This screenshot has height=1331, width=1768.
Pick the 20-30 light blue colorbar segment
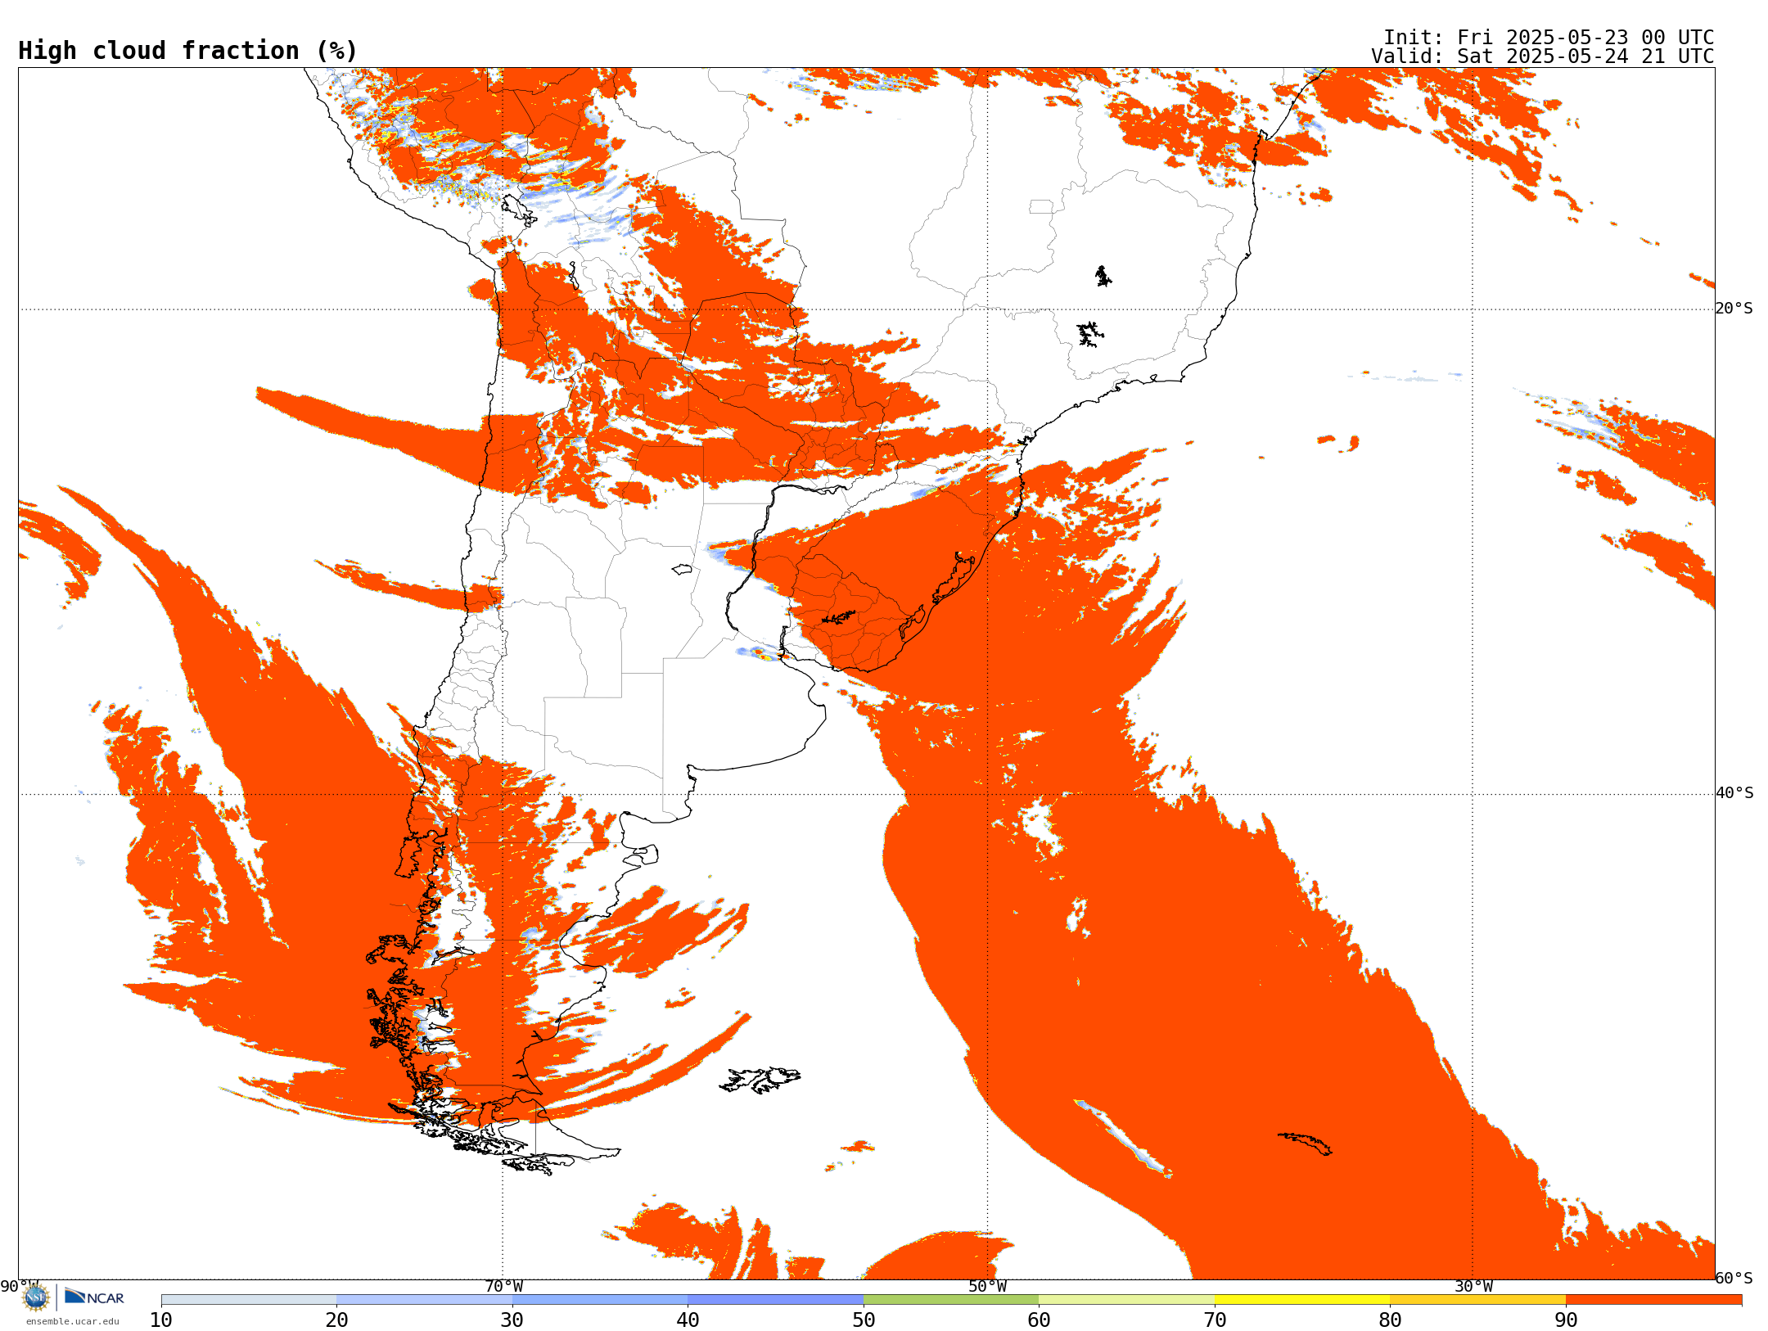coord(424,1300)
